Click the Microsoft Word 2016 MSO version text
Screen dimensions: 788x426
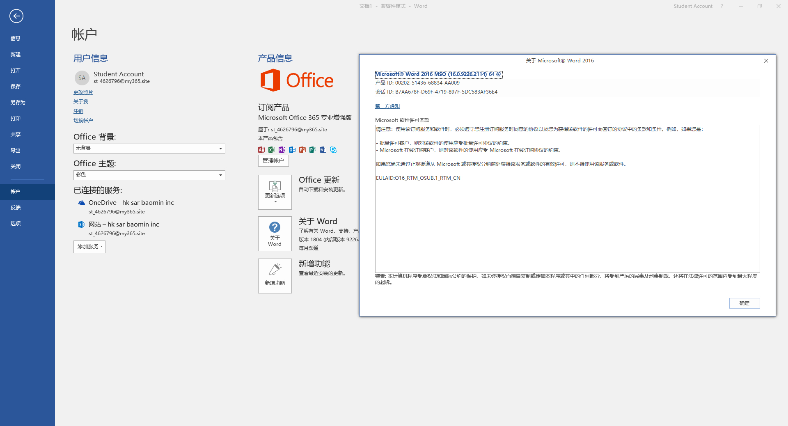click(x=438, y=74)
